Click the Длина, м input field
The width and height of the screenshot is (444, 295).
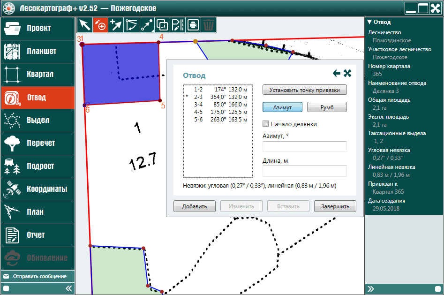click(304, 171)
